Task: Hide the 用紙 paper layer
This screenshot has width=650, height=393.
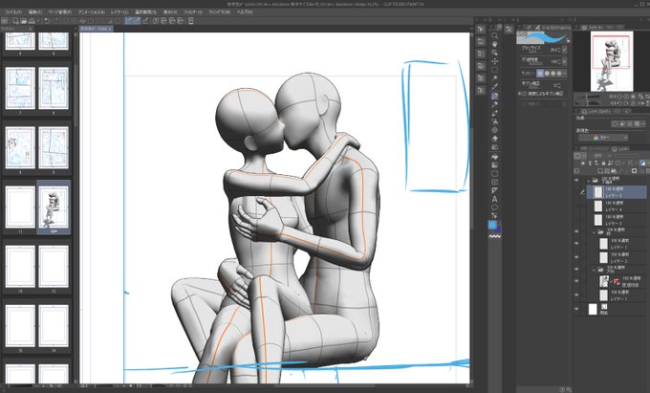Action: 576,309
